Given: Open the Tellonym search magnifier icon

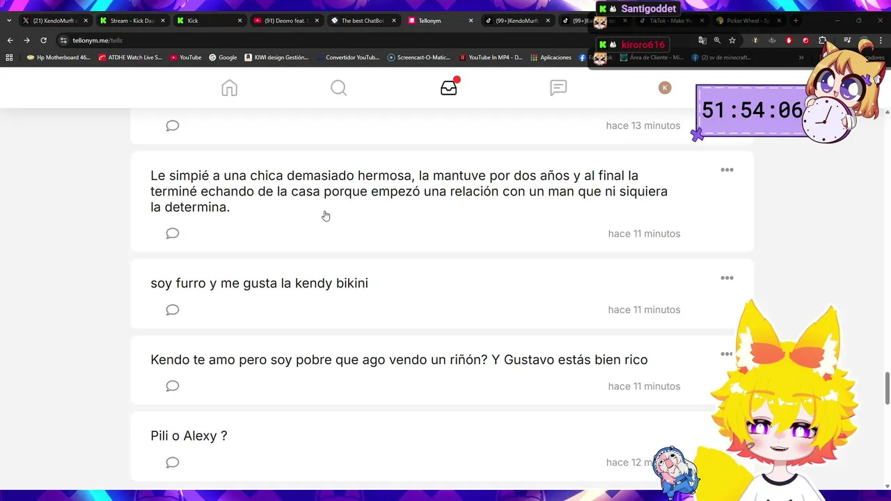Looking at the screenshot, I should 338,88.
